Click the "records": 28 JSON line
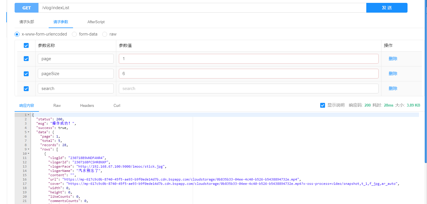This screenshot has width=427, height=204. point(54,145)
